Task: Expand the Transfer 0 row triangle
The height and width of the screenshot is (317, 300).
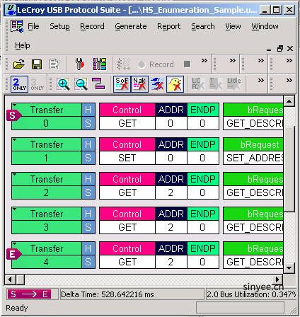Action: 15,105
